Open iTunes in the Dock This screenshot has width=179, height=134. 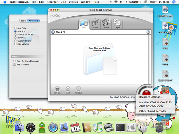(x=98, y=127)
